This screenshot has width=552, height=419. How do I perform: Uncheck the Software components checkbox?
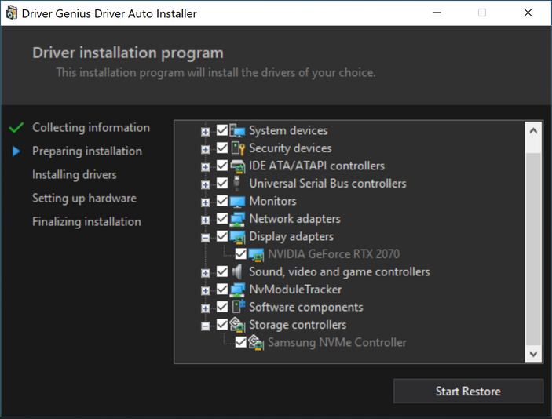tap(222, 307)
